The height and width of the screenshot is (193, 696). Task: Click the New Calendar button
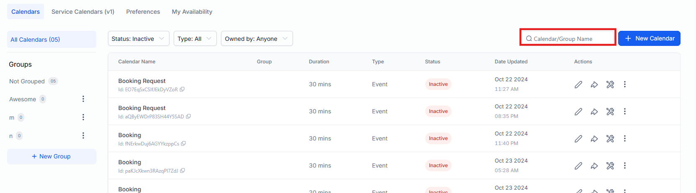coord(649,38)
